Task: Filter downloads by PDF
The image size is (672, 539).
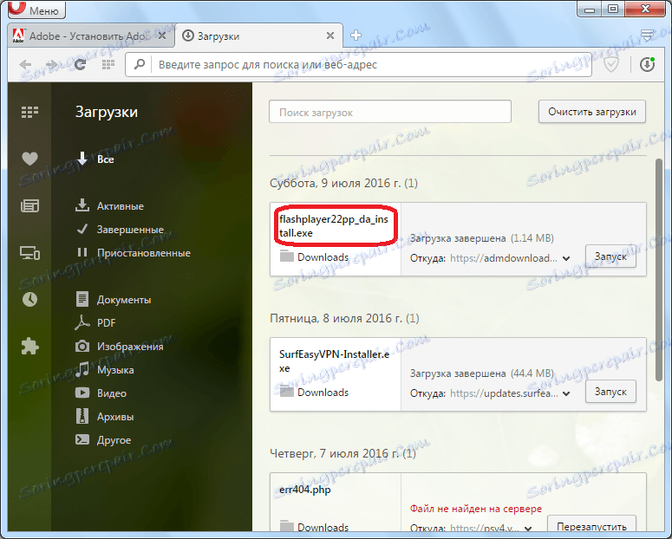Action: tap(95, 322)
